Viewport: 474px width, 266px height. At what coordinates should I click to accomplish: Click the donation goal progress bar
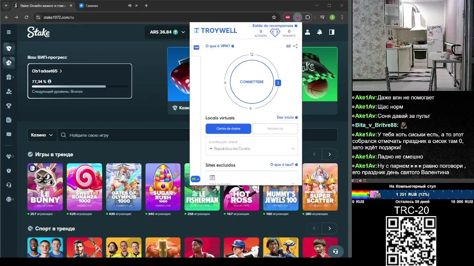[413, 194]
